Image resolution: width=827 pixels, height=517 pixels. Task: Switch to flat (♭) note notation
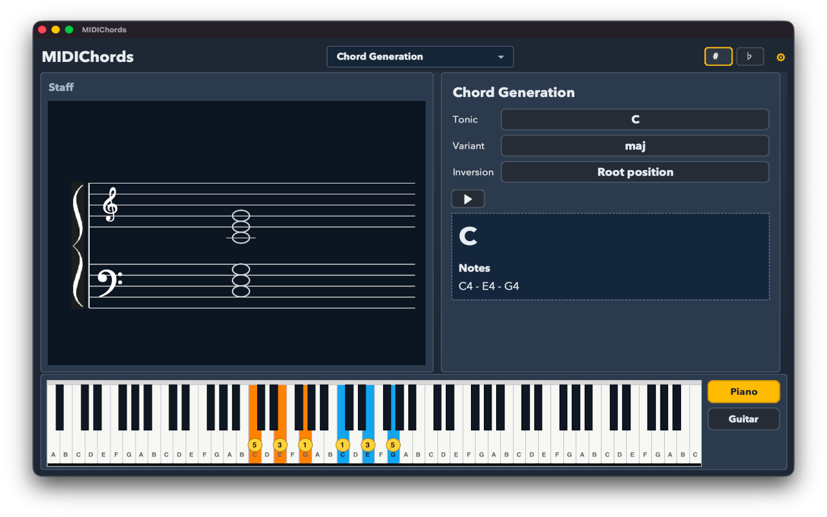pyautogui.click(x=749, y=56)
